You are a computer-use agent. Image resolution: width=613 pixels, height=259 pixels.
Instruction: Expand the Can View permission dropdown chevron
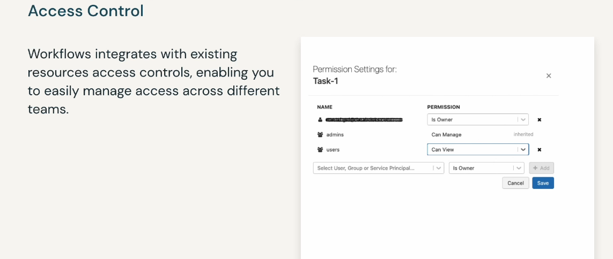point(523,149)
